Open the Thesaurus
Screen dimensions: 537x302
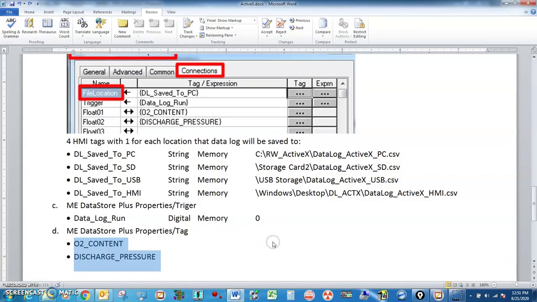[x=47, y=26]
